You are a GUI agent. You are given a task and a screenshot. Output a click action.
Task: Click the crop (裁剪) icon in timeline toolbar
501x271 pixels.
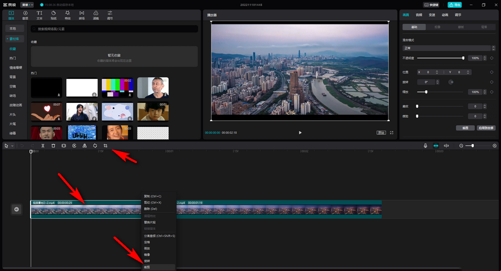pyautogui.click(x=105, y=145)
